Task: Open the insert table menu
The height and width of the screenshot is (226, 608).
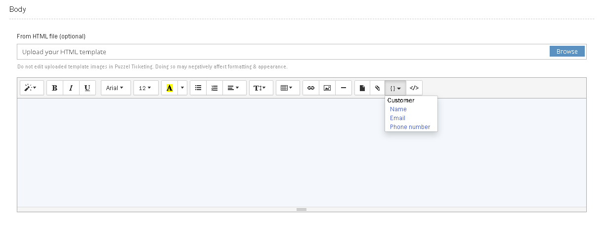Action: [x=288, y=88]
